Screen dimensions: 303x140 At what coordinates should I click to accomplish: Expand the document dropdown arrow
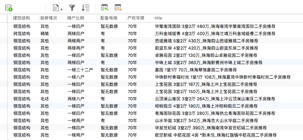coord(61,10)
